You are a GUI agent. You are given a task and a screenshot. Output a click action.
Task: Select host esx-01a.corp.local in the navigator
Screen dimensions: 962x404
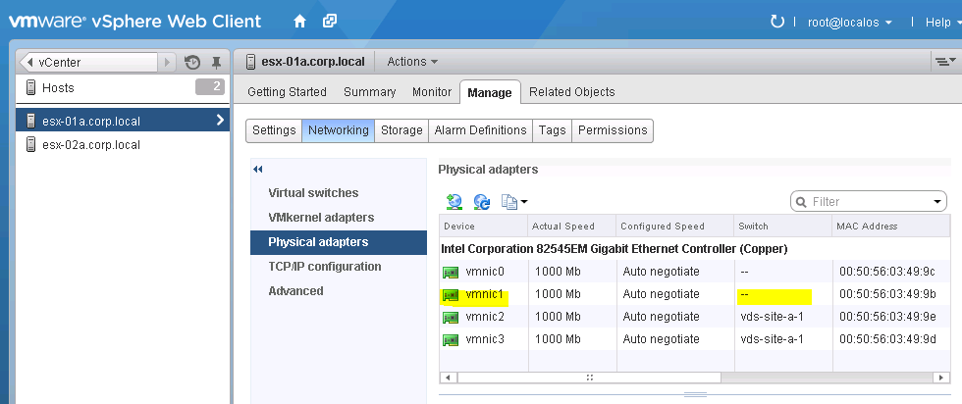(x=123, y=121)
